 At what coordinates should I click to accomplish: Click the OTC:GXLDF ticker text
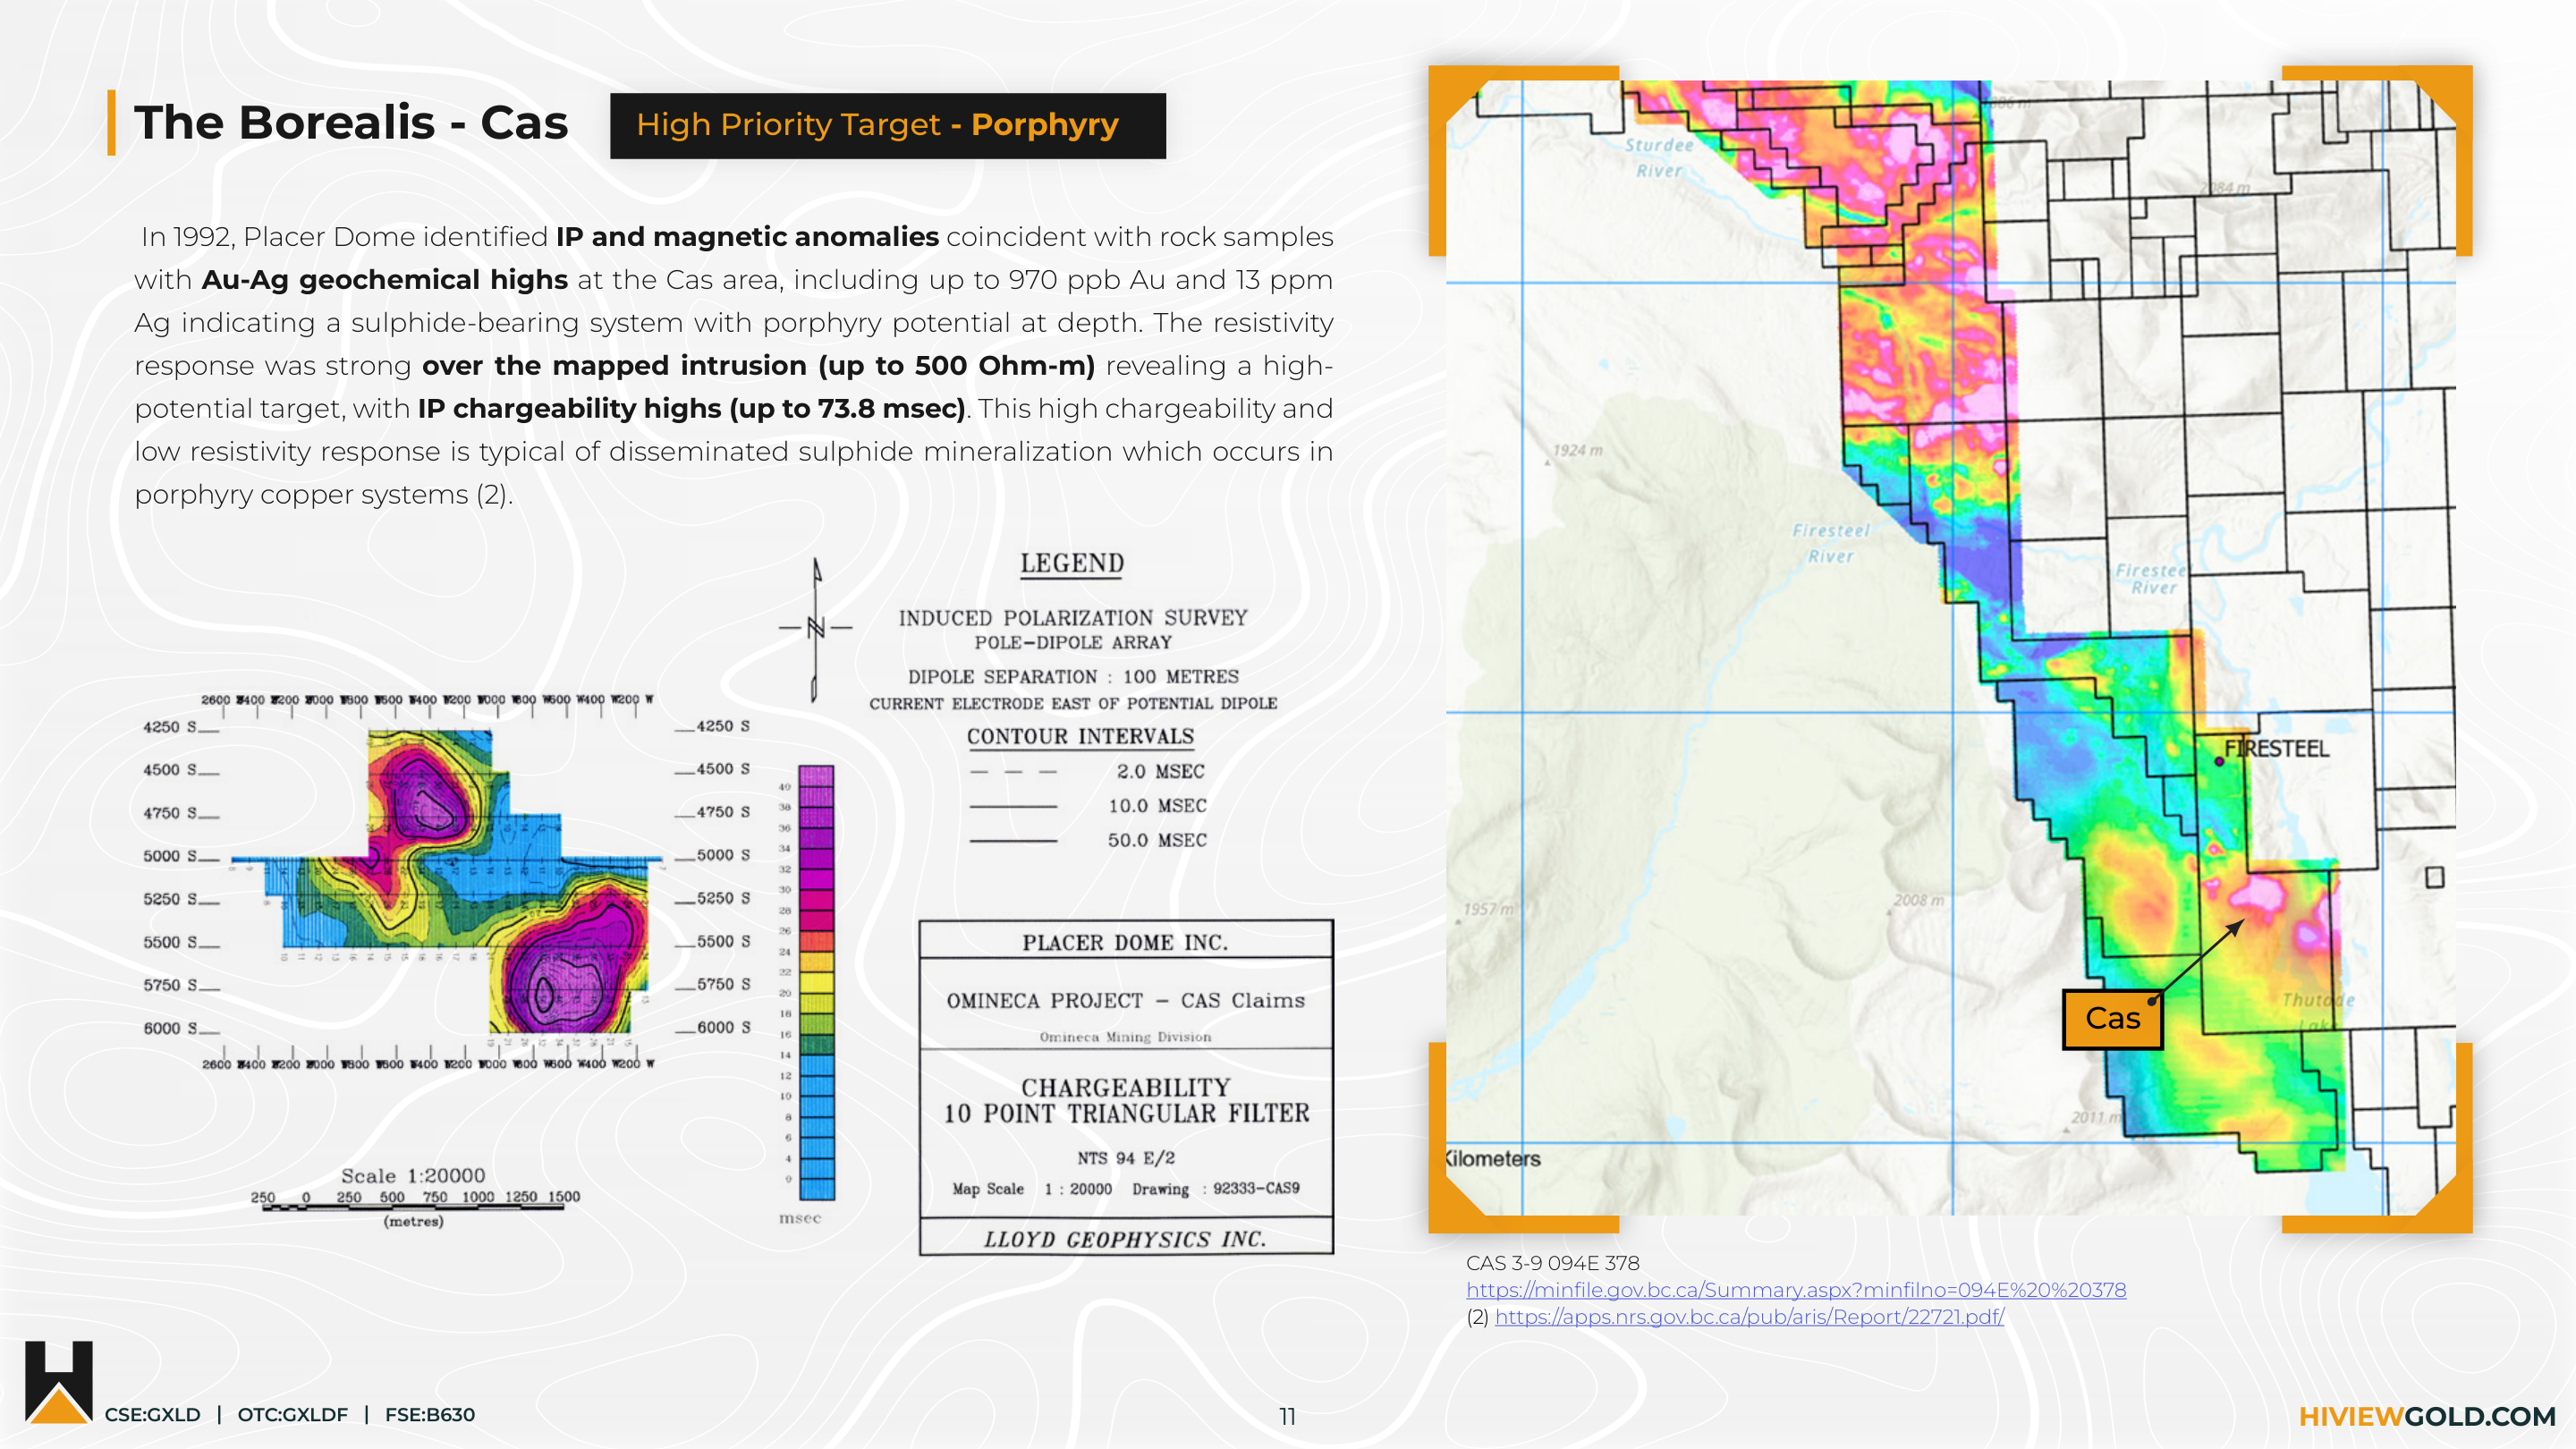(x=292, y=1415)
